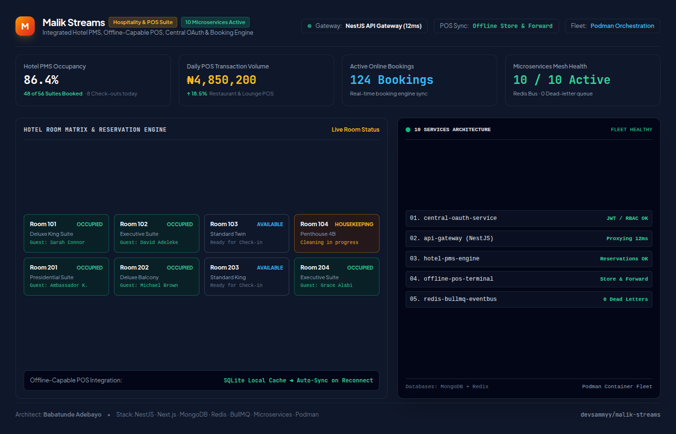This screenshot has width=676, height=434.
Task: Open the Podman Orchestration link
Action: click(622, 26)
